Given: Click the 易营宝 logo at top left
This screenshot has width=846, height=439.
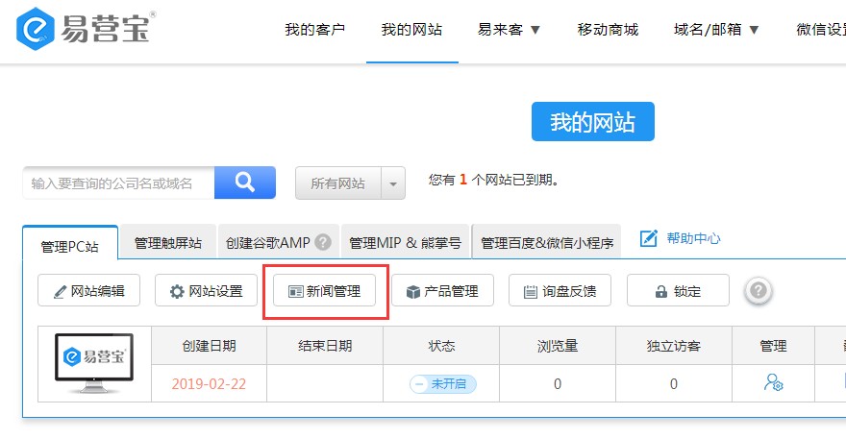Looking at the screenshot, I should click(x=85, y=31).
